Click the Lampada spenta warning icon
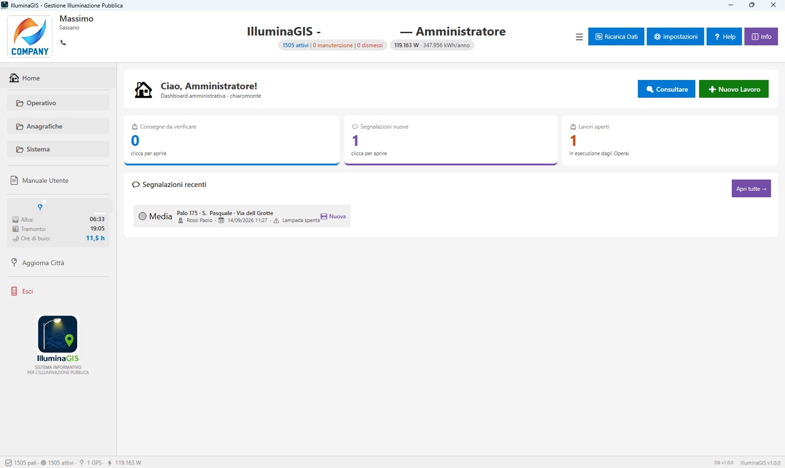This screenshot has width=785, height=468. [x=276, y=221]
